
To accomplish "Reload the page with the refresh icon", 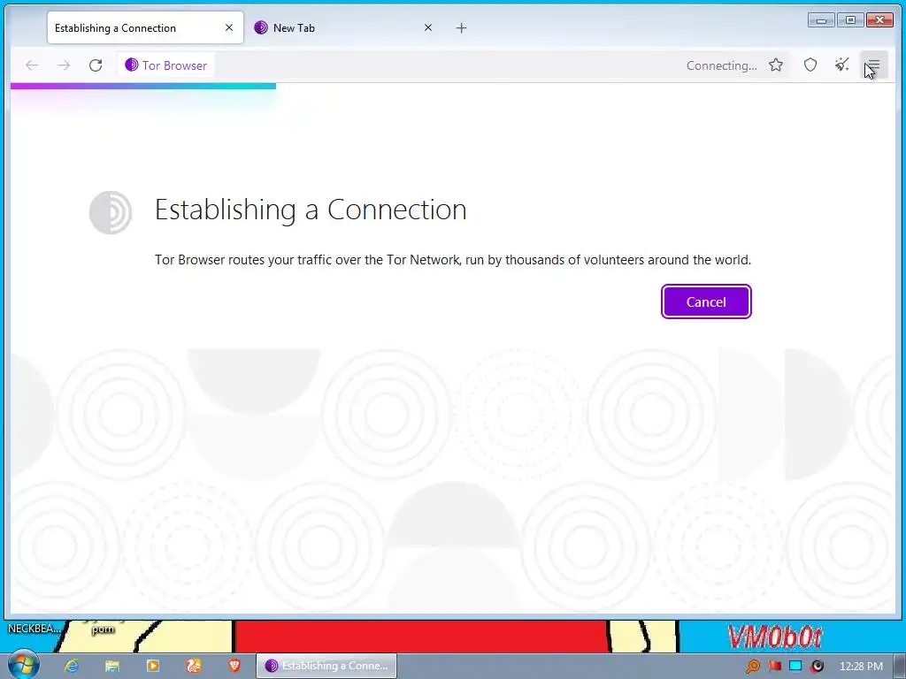I will 96,65.
